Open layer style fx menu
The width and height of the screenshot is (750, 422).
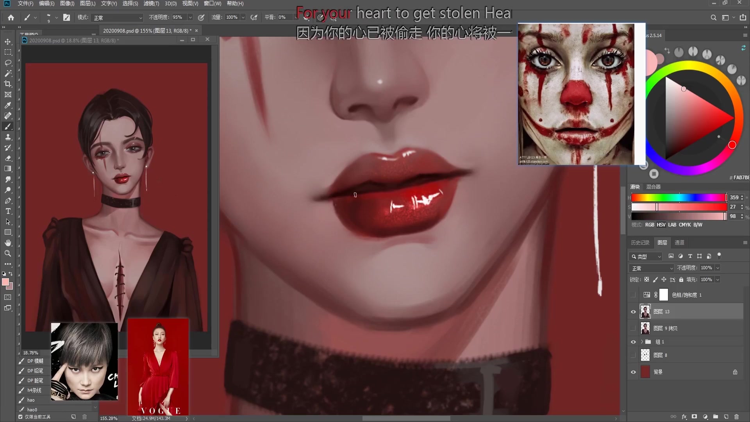coord(684,417)
